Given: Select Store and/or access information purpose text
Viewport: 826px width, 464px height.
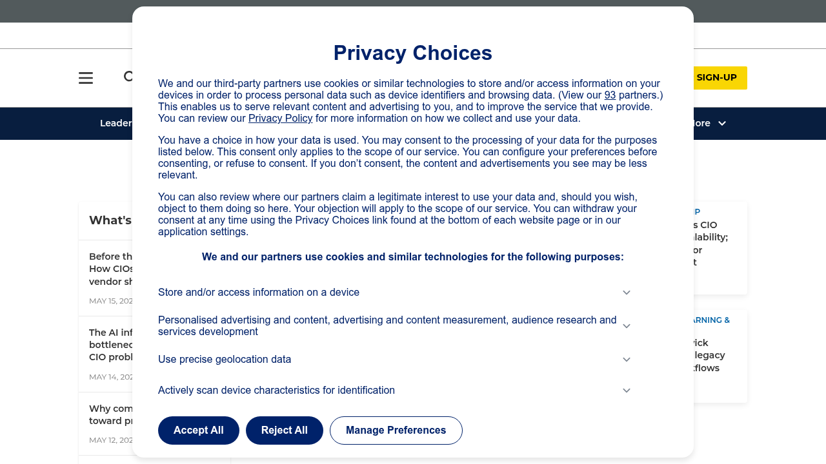Looking at the screenshot, I should [x=259, y=293].
